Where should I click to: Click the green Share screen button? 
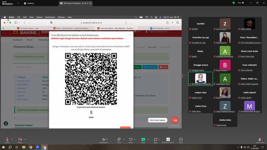coord(143,139)
